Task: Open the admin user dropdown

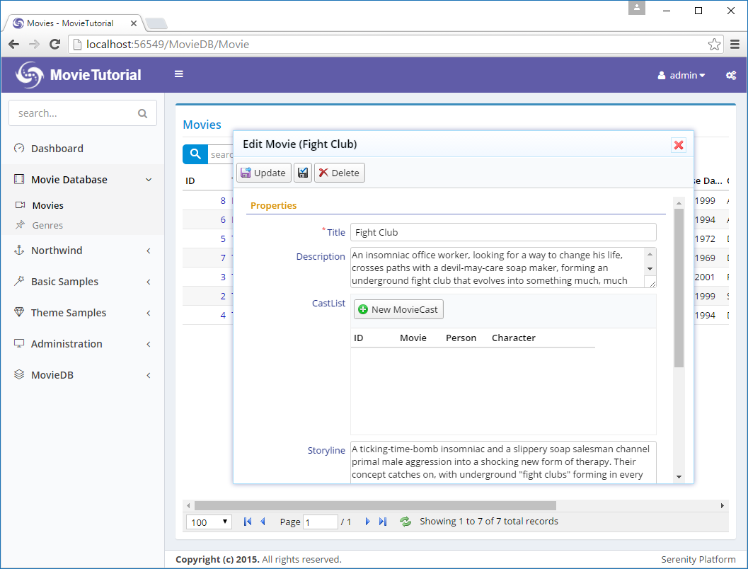Action: (x=681, y=75)
